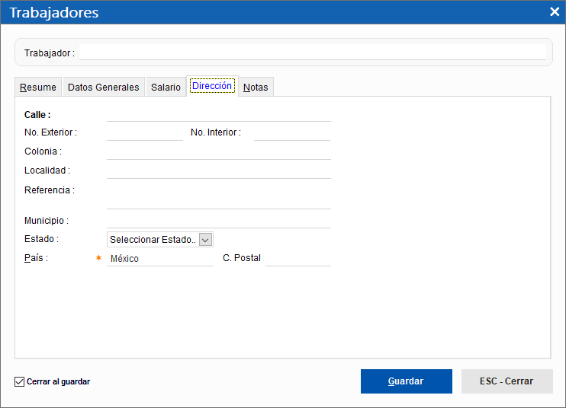
Task: Focus the Municipio input field
Action: pyautogui.click(x=219, y=221)
